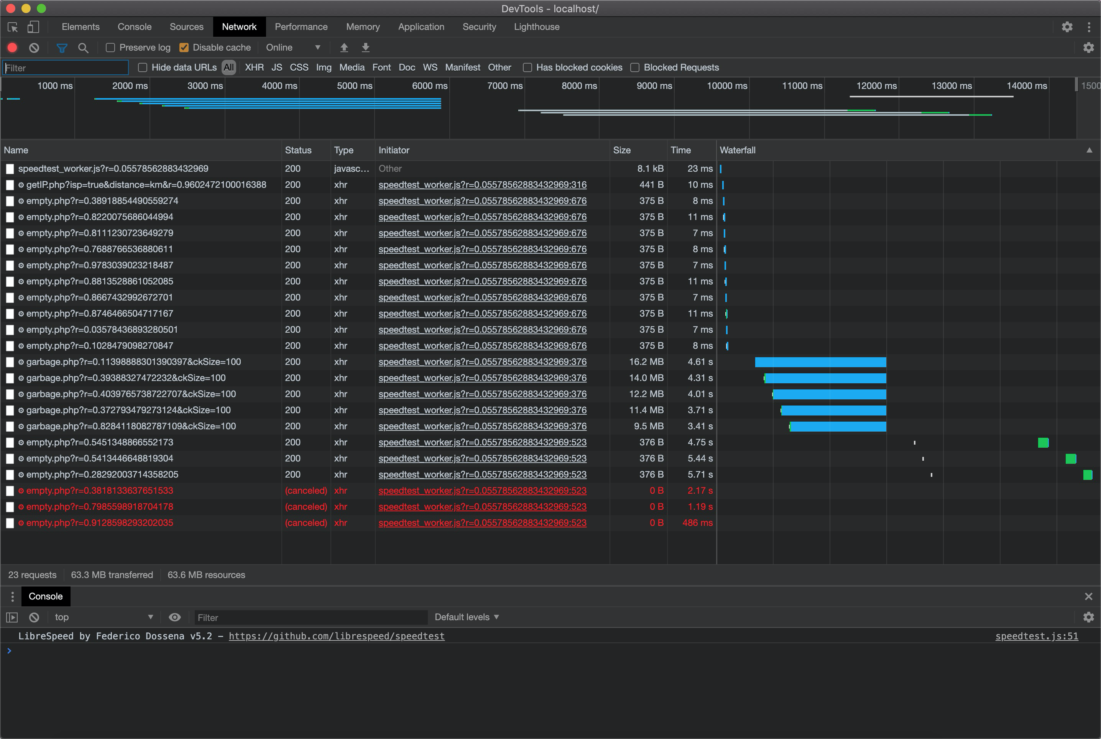Check Has blocked cookies
This screenshot has height=739, width=1101.
tap(527, 67)
